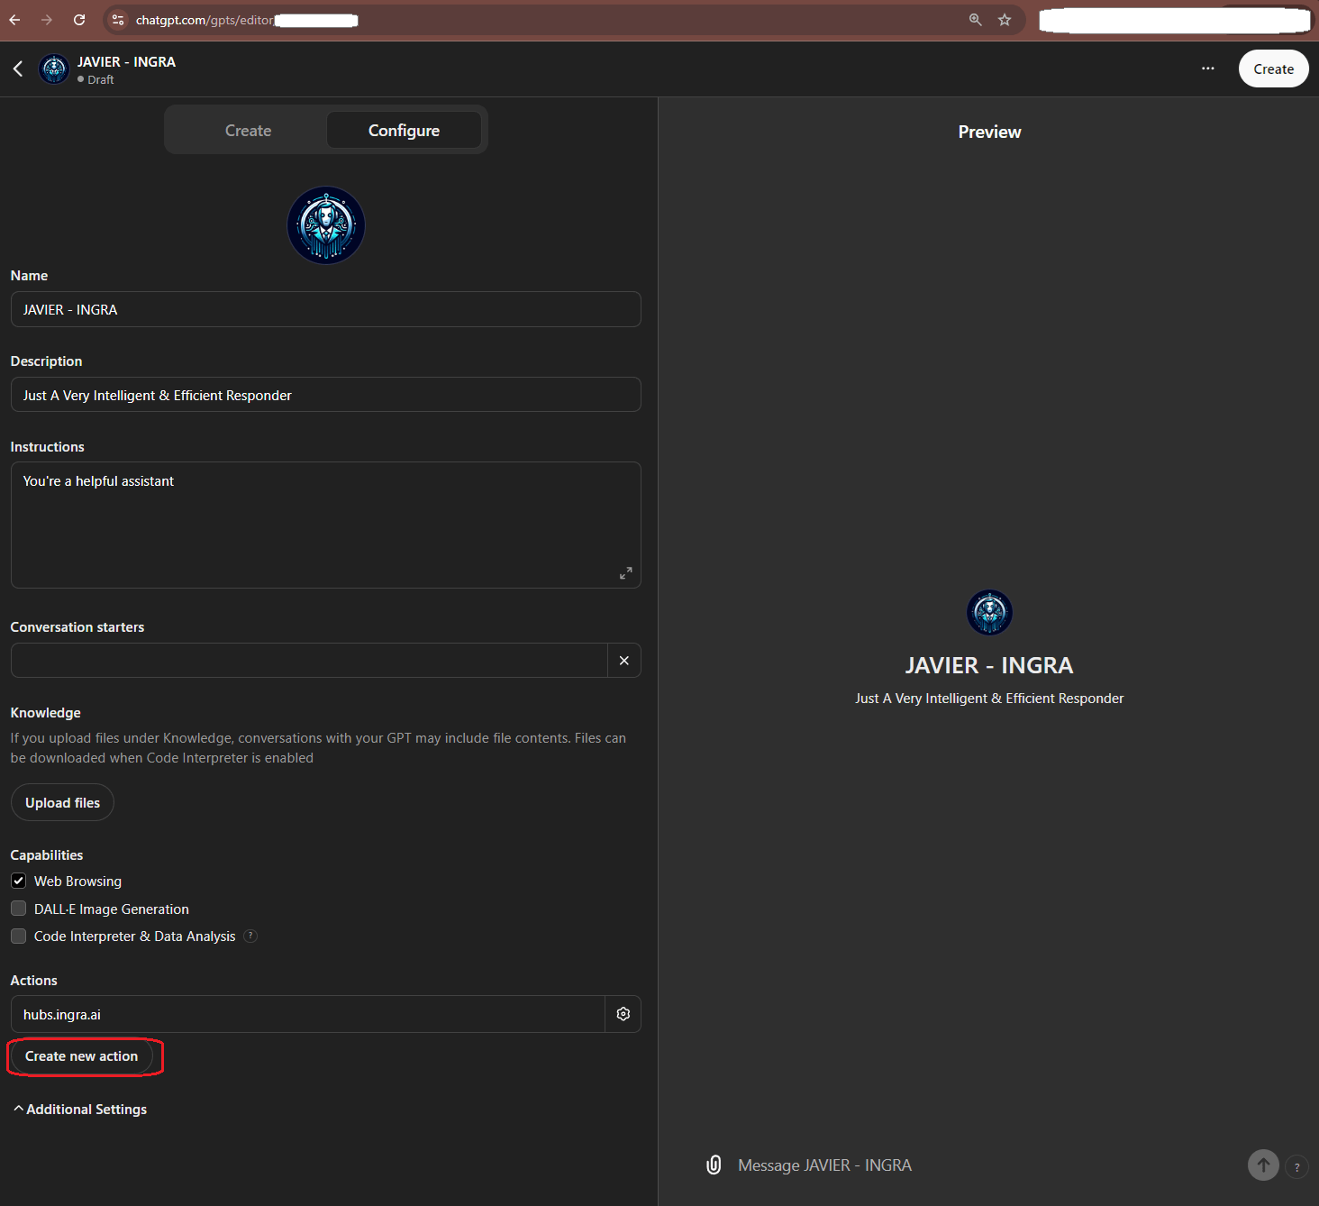Change the large GPT profile picture
Viewport: 1319px width, 1206px height.
tap(326, 225)
